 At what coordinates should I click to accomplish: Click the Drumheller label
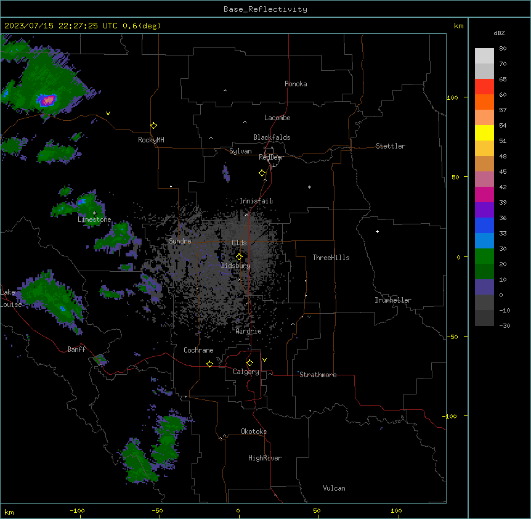(x=393, y=300)
